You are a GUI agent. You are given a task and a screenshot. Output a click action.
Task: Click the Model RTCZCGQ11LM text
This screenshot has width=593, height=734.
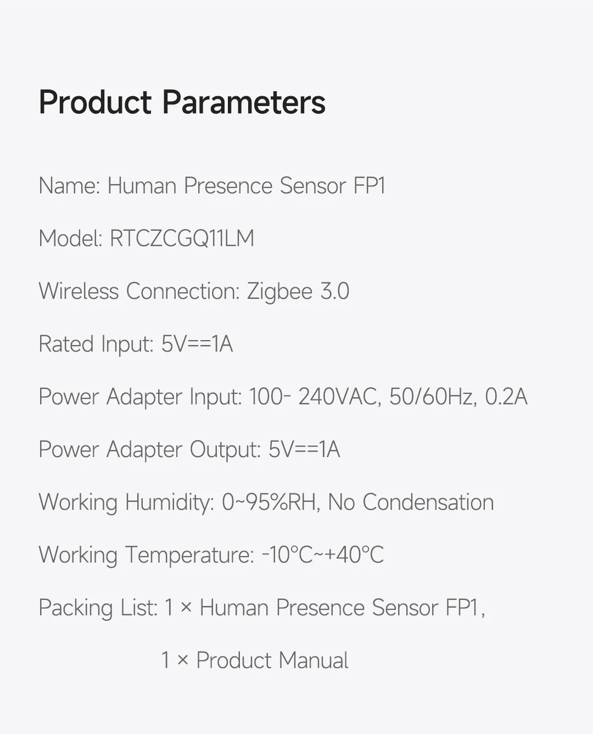147,238
